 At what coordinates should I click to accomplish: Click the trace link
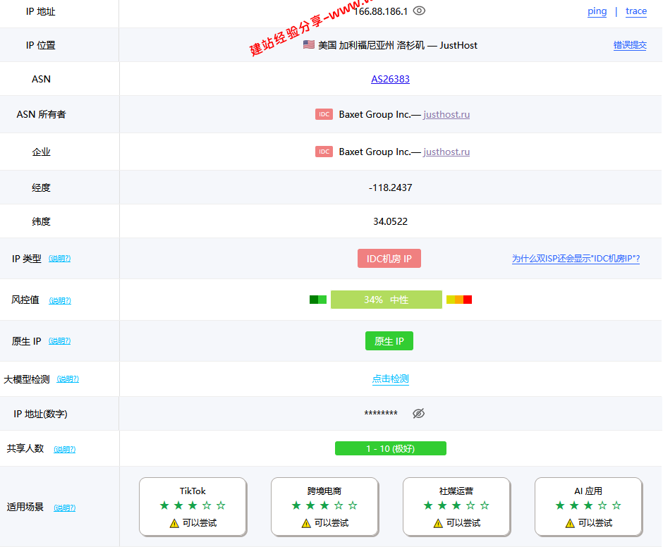[636, 11]
